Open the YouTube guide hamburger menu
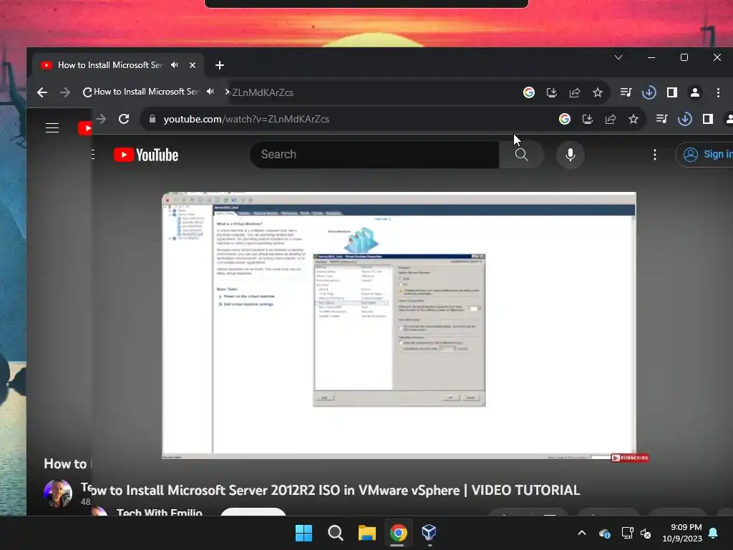 coord(52,127)
